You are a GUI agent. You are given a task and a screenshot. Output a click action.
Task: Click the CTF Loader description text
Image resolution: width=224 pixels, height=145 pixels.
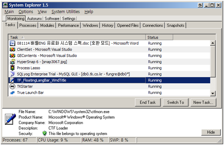click(58, 128)
